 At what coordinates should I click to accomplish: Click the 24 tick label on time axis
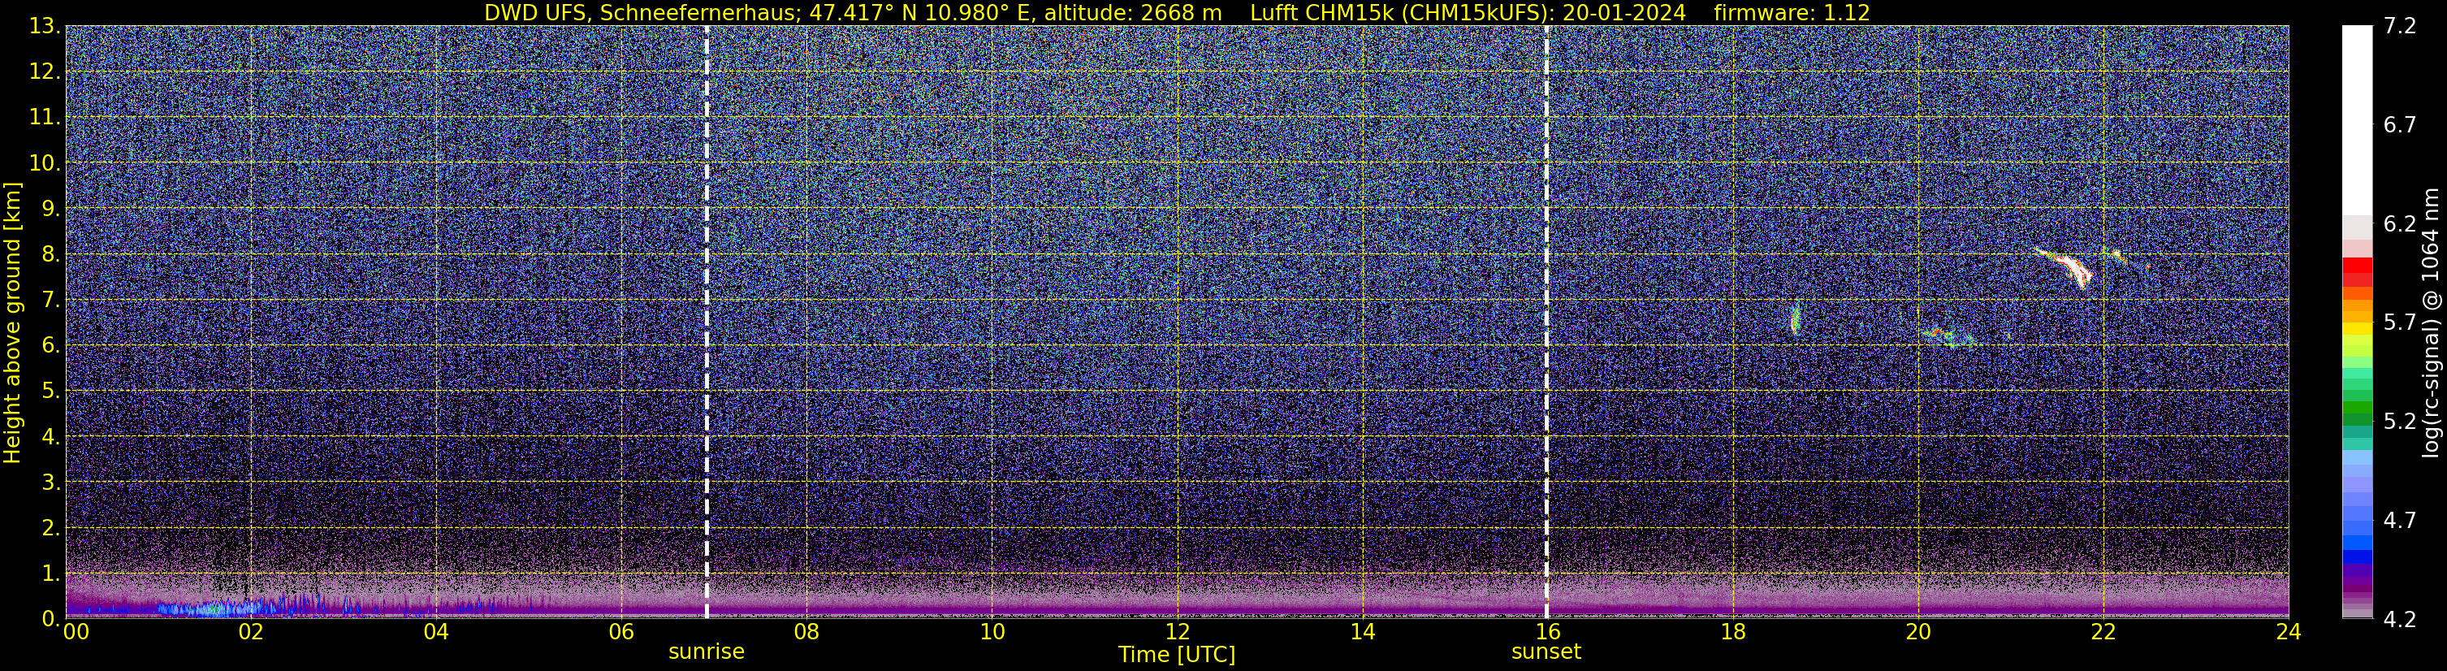(x=2289, y=632)
